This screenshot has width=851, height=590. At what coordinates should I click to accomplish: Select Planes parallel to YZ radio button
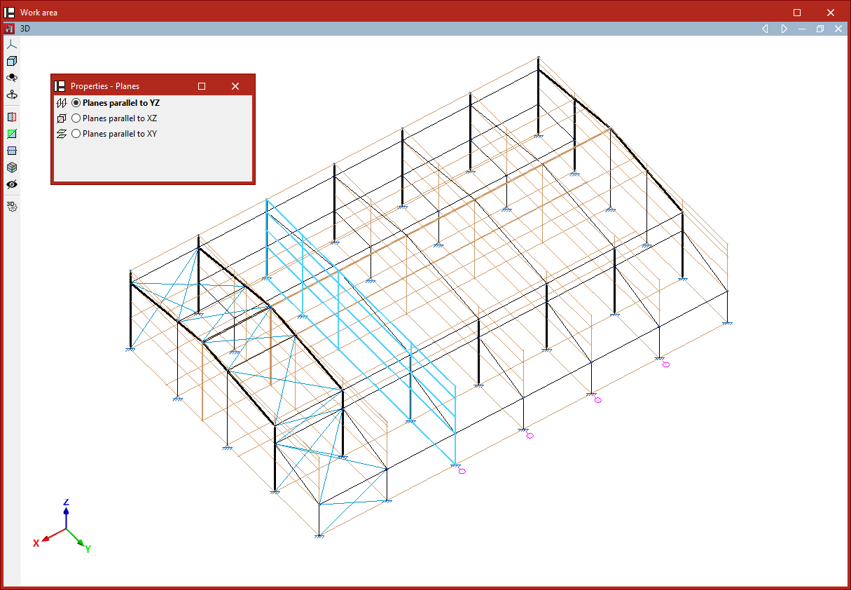click(x=76, y=103)
